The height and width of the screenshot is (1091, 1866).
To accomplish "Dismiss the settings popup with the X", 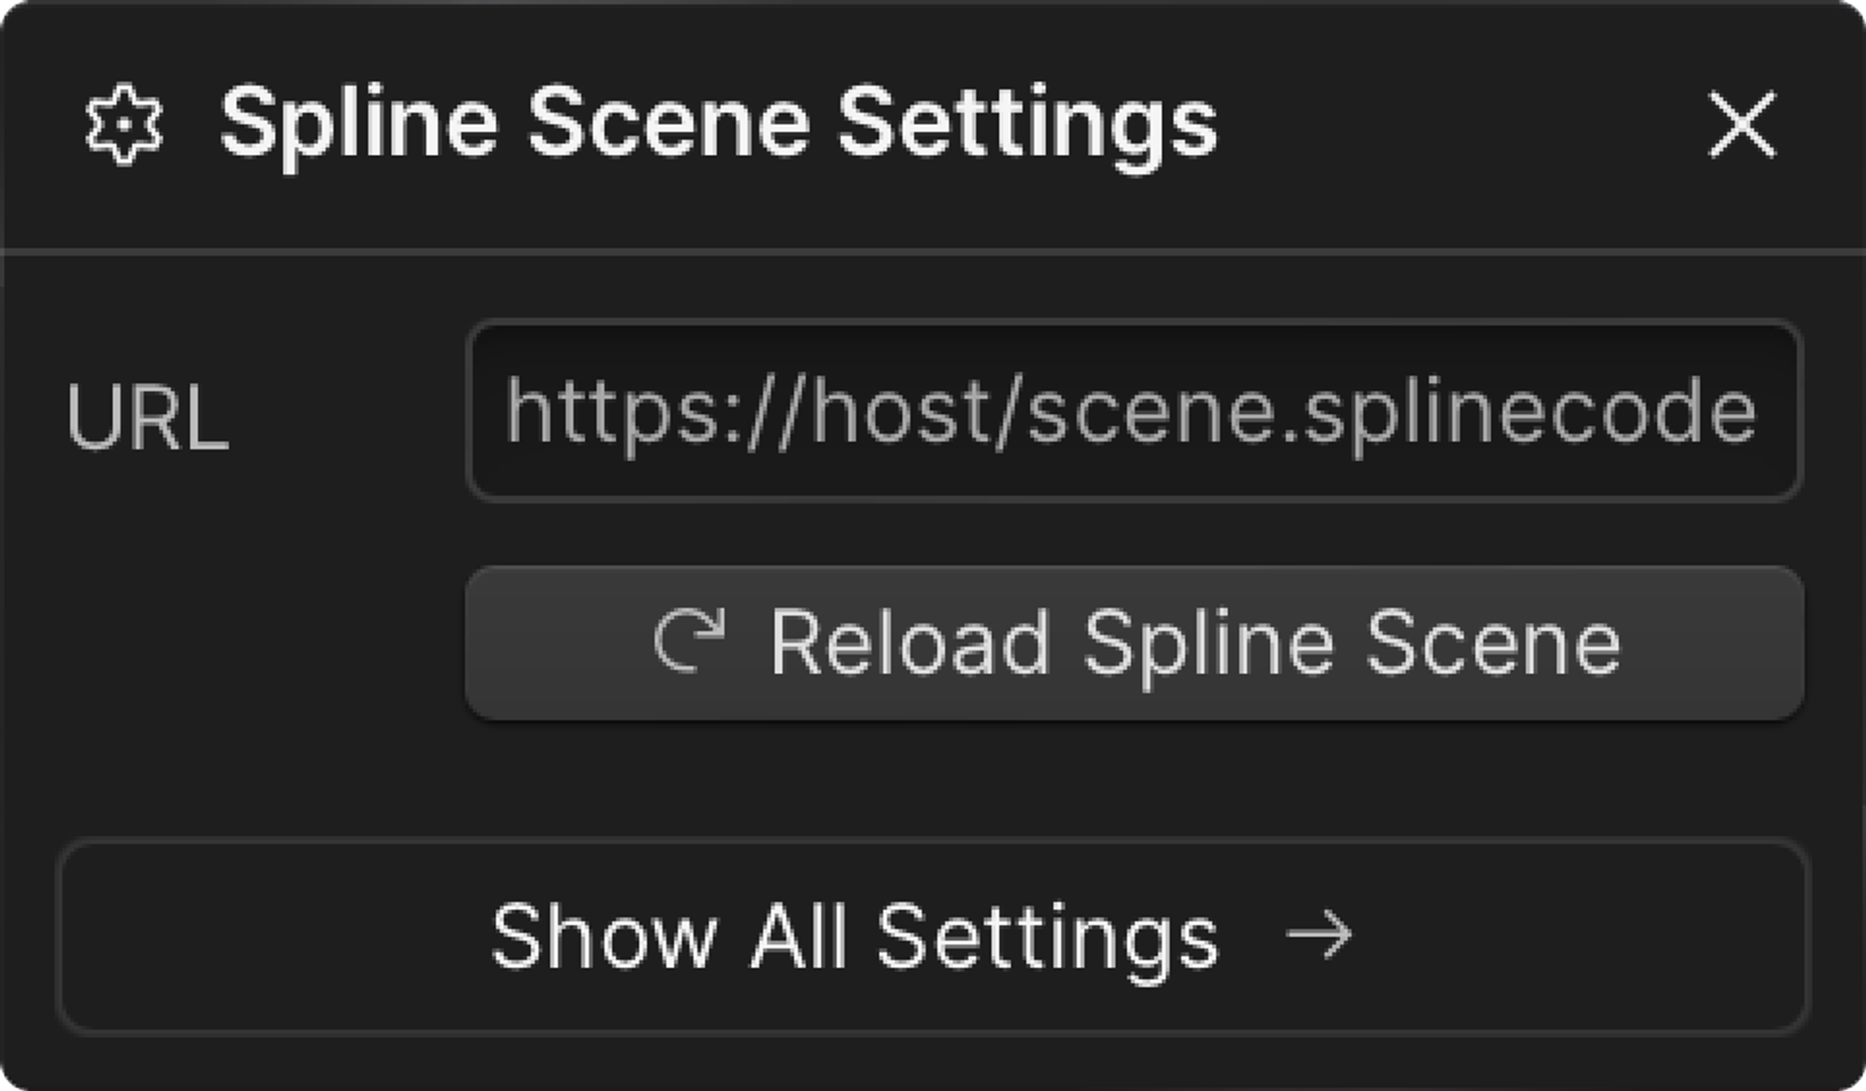I will 1741,125.
